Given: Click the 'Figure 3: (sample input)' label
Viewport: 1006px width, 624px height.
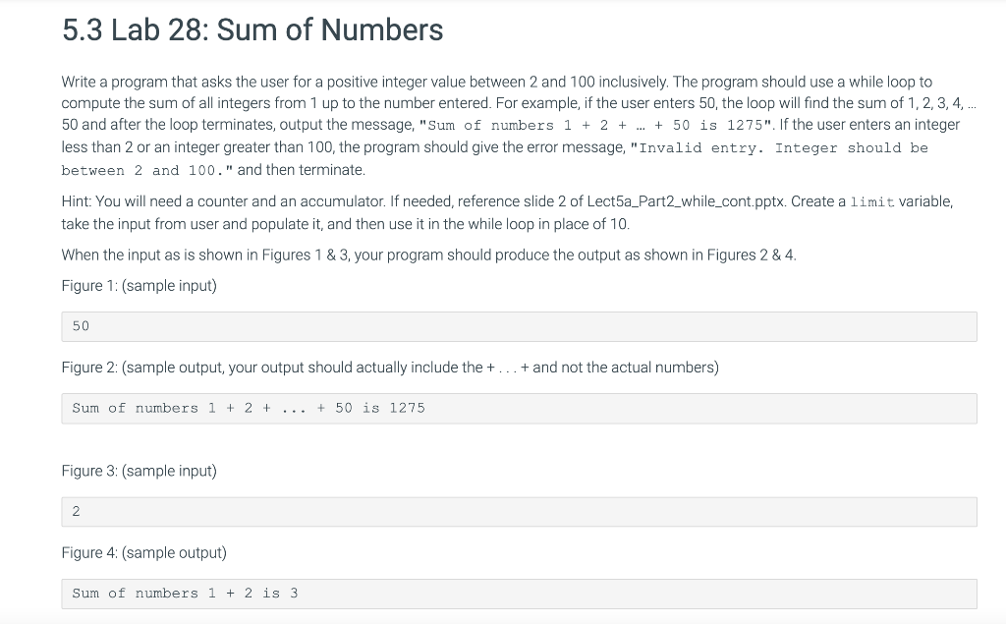Looking at the screenshot, I should [140, 471].
